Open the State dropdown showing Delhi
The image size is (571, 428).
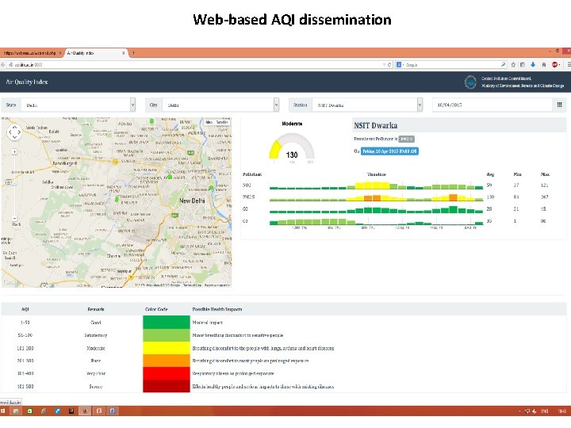(79, 105)
